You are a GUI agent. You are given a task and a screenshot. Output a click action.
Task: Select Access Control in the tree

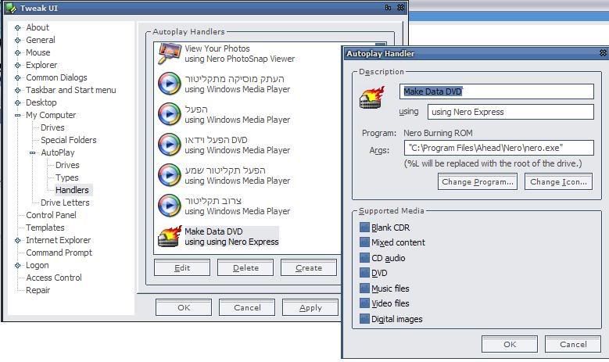pyautogui.click(x=54, y=278)
